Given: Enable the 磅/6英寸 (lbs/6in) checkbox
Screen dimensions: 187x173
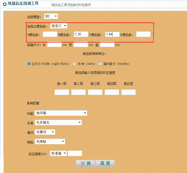Looking at the screenshot, I should (100, 64).
